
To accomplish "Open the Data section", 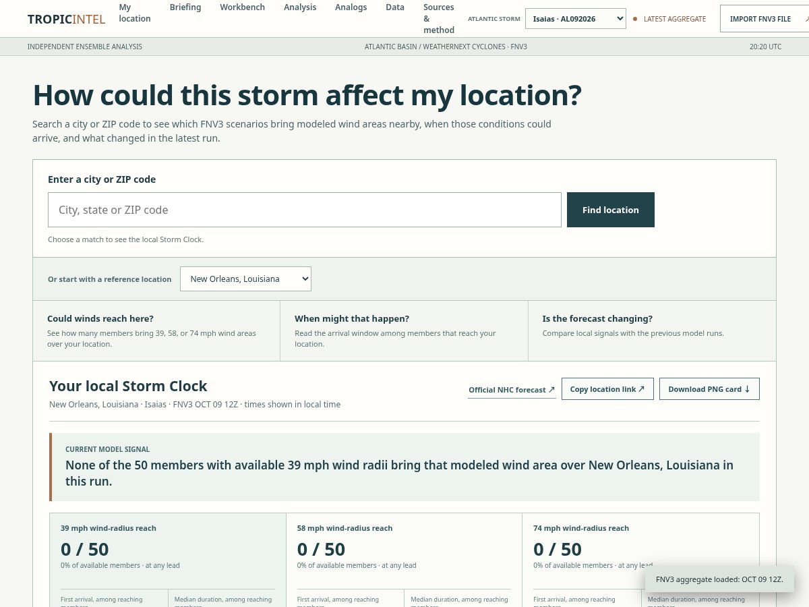I will coord(395,7).
